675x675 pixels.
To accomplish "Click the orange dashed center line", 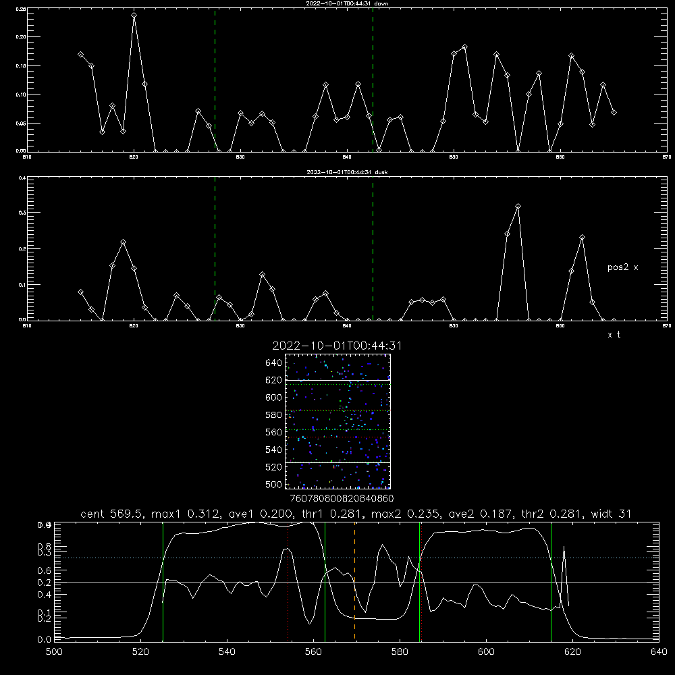I will tap(355, 581).
